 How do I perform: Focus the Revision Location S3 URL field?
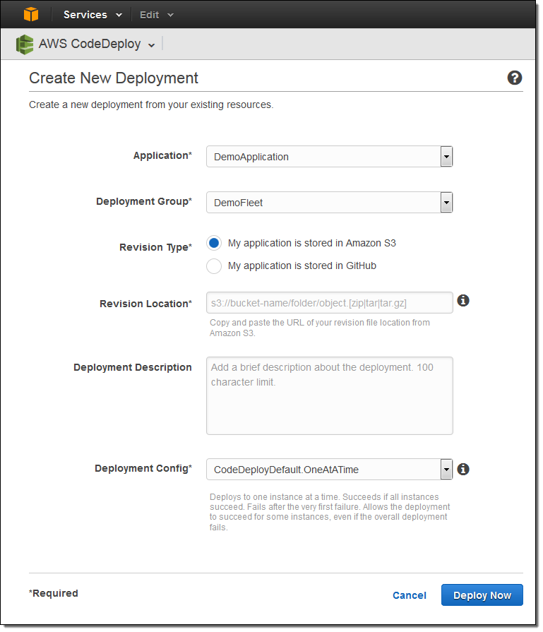pyautogui.click(x=329, y=303)
